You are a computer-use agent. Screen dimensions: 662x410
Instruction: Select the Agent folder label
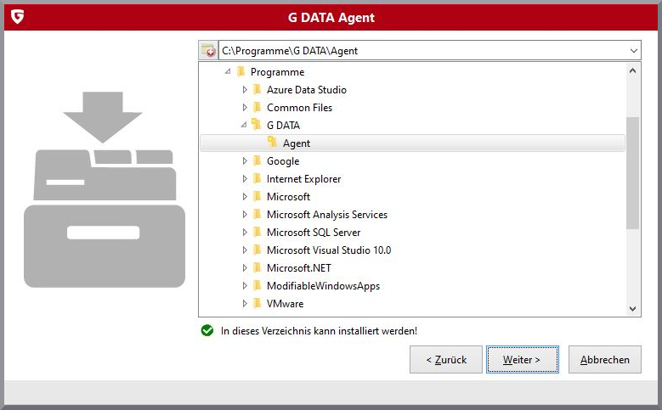pyautogui.click(x=297, y=143)
